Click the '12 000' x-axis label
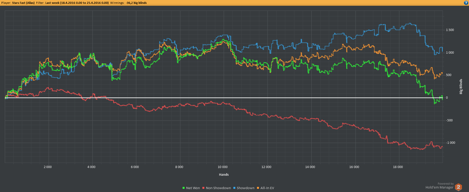 pos(266,167)
